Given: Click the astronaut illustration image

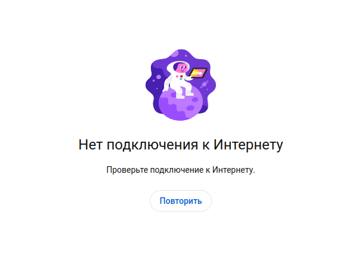Looking at the screenshot, I should tap(181, 85).
